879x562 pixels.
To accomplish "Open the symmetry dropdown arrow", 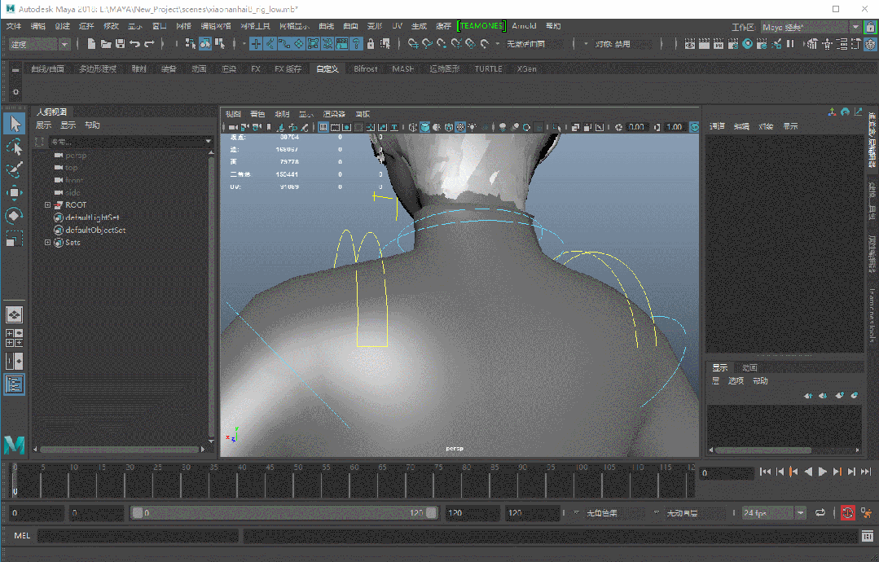I will tap(586, 44).
